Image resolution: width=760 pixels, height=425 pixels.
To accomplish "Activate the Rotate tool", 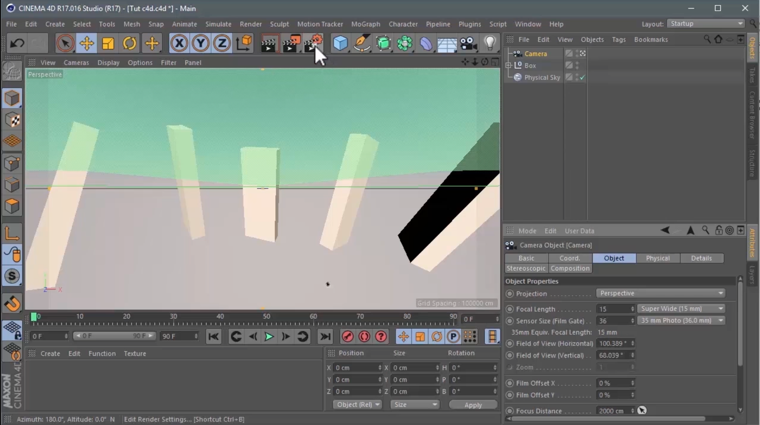I will [129, 43].
